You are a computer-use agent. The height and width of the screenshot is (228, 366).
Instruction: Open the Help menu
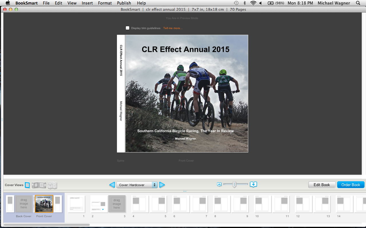point(141,3)
